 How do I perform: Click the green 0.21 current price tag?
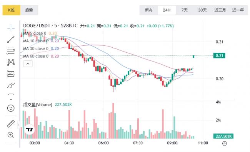click(x=219, y=55)
